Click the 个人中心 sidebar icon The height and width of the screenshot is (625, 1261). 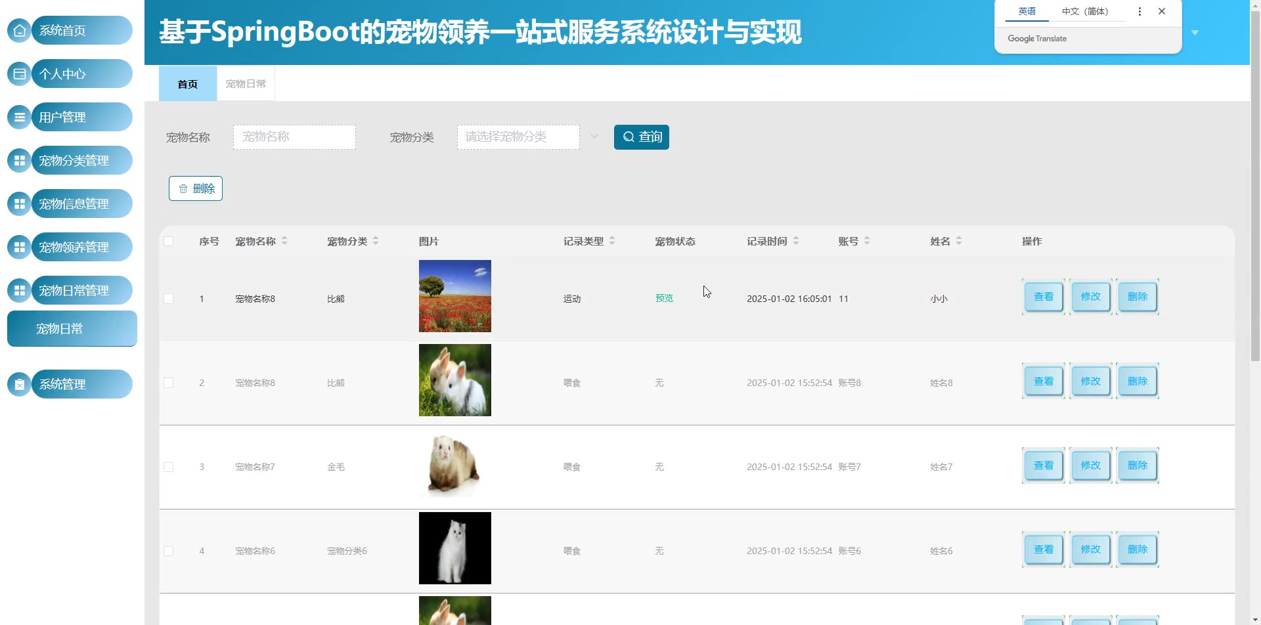tap(20, 74)
